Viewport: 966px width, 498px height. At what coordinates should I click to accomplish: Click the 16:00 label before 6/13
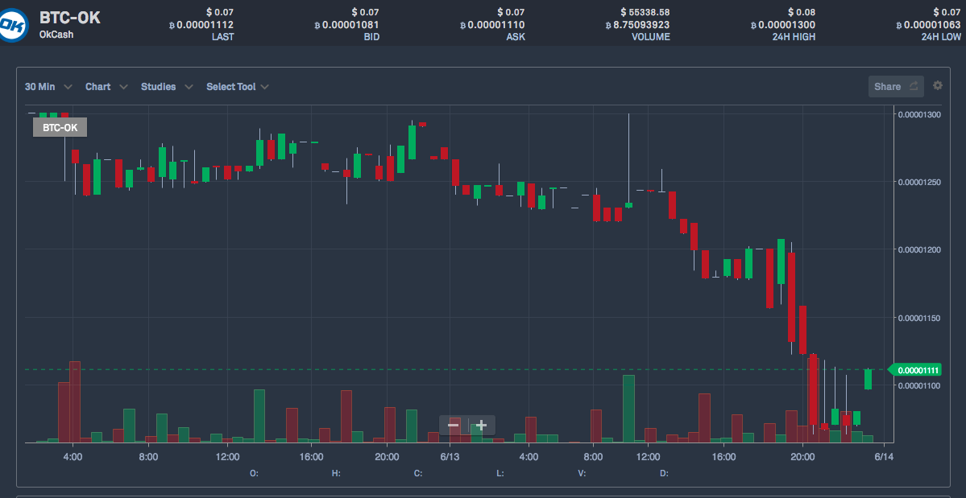click(x=311, y=457)
